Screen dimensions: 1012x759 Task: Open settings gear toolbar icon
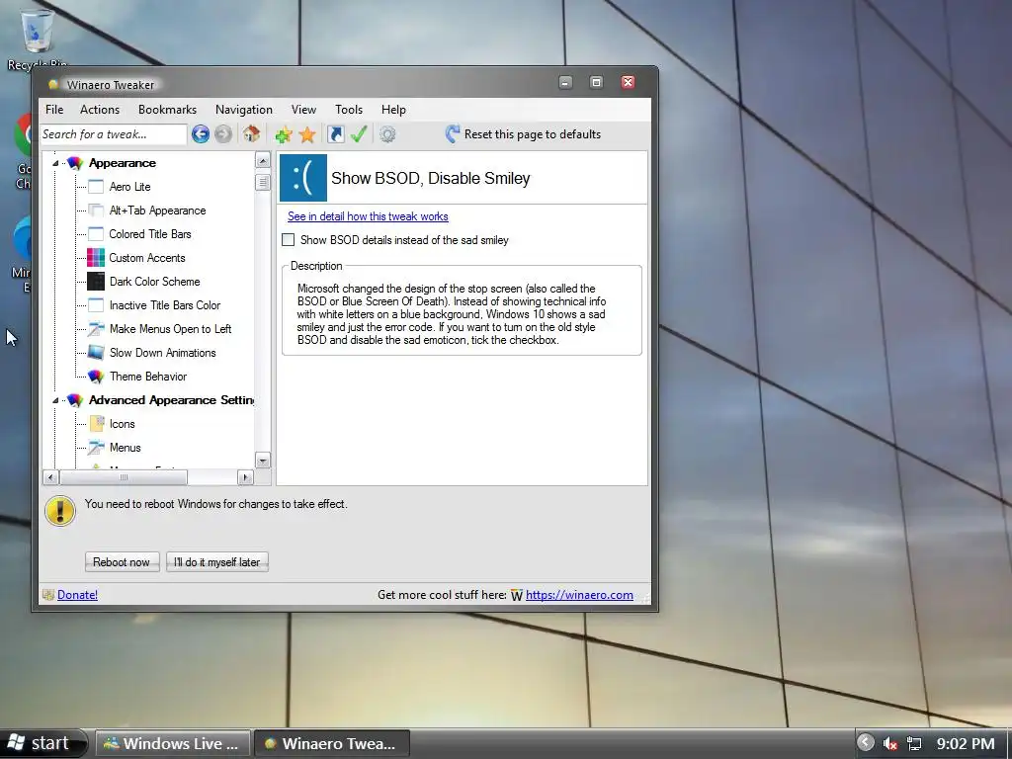coord(387,134)
